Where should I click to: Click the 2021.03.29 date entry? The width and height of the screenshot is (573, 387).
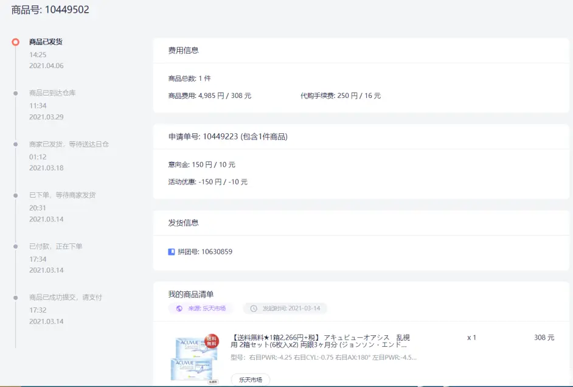(46, 117)
